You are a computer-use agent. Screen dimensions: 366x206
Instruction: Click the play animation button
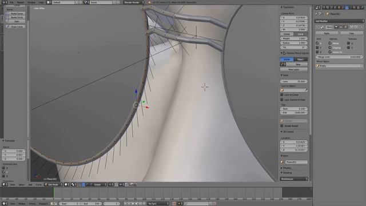(137, 204)
